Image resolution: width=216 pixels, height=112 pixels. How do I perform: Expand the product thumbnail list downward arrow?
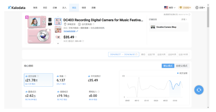[x=58, y=43]
